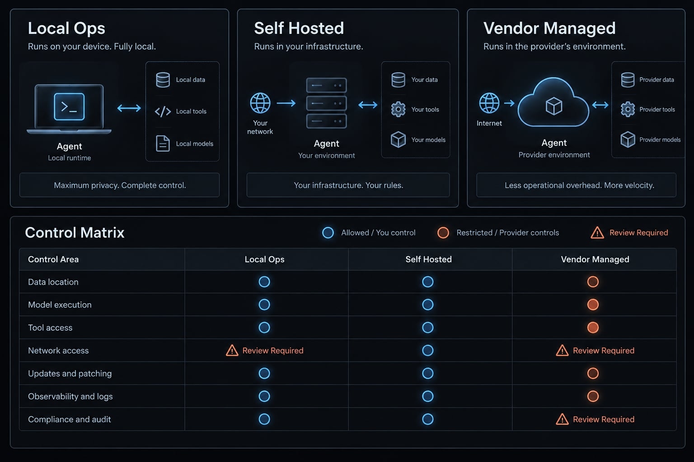Click the "Vendor Managed" column header in the matrix

pos(595,259)
